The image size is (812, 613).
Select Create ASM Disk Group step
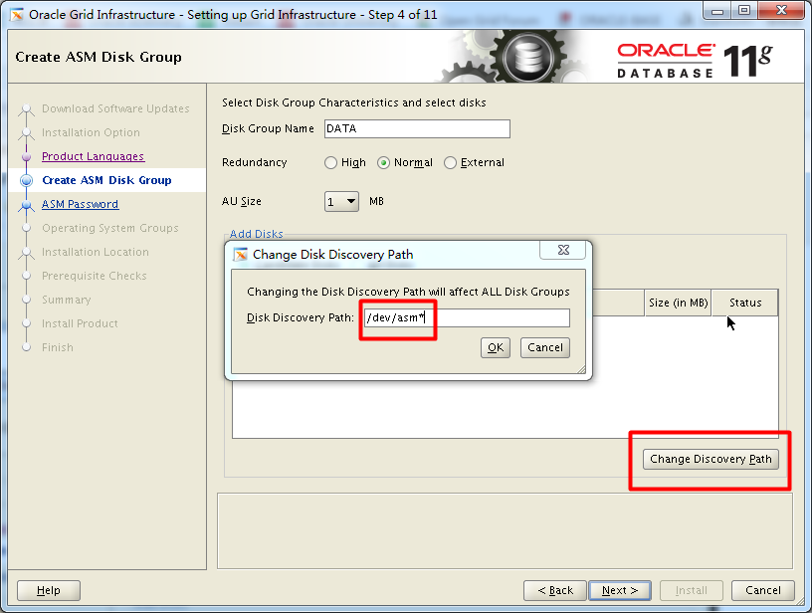tap(106, 180)
